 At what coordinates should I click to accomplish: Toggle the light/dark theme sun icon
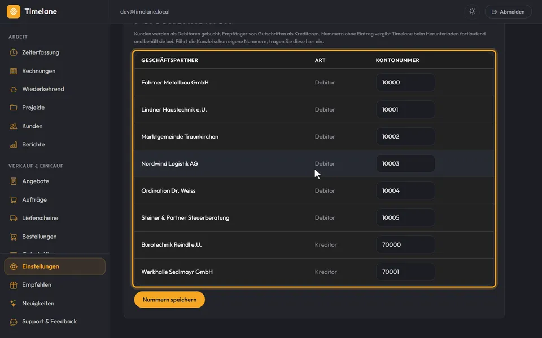472,11
